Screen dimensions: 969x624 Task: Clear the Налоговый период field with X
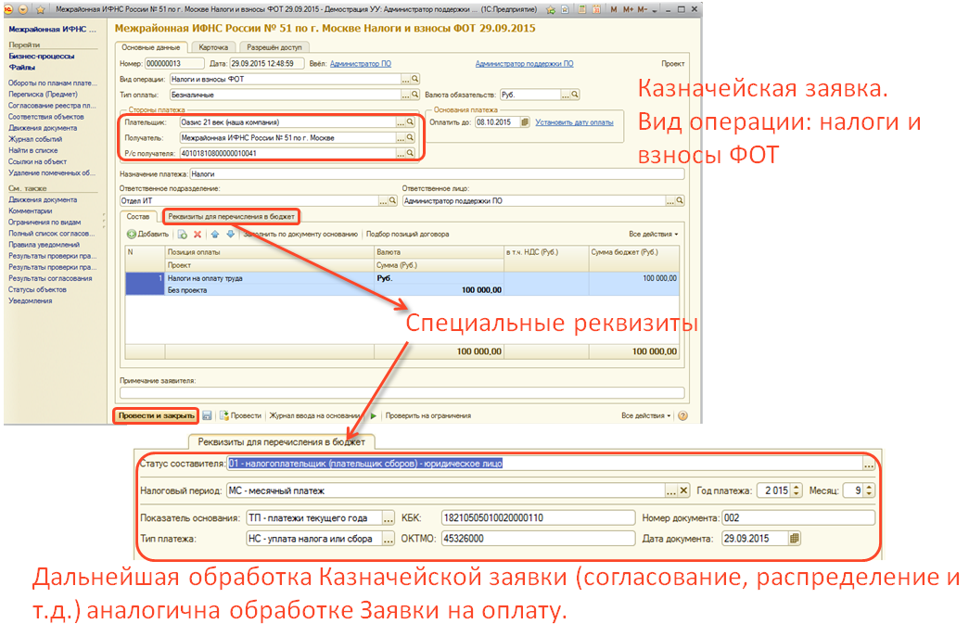(683, 490)
